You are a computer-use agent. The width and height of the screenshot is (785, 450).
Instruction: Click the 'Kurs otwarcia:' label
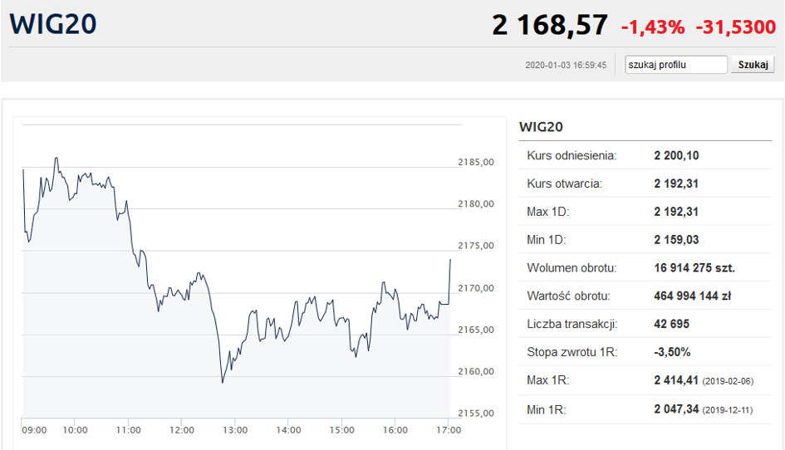pos(564,183)
